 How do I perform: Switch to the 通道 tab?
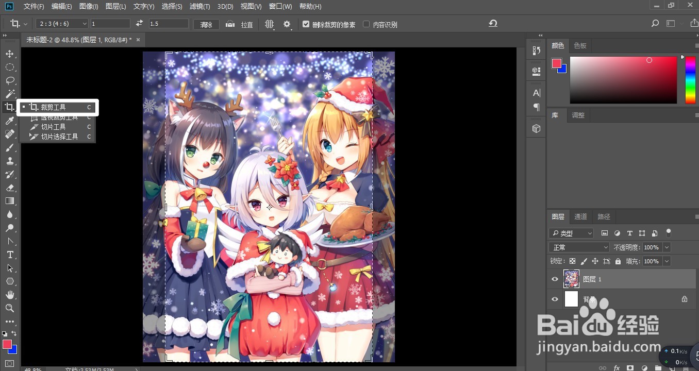(580, 216)
